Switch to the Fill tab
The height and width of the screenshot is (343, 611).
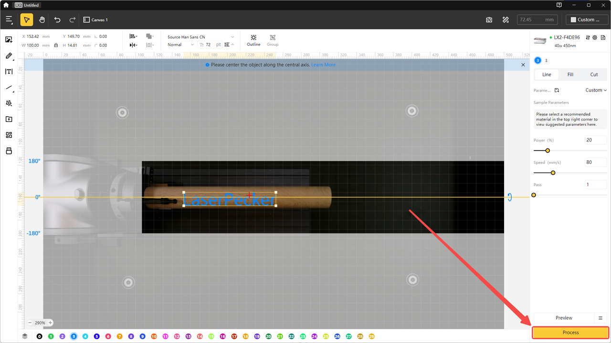coord(570,74)
